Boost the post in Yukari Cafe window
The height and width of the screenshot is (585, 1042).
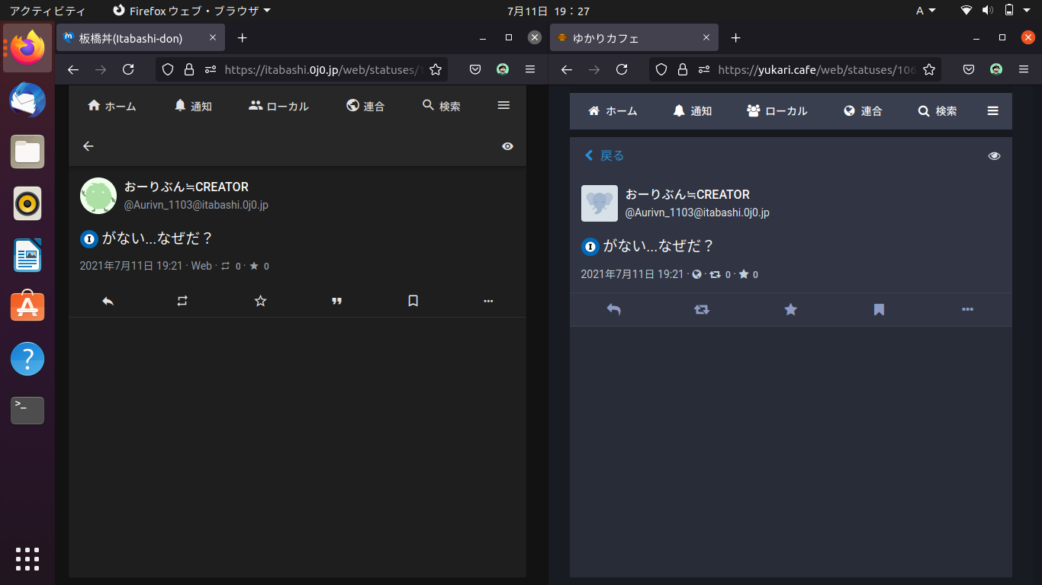[702, 310]
